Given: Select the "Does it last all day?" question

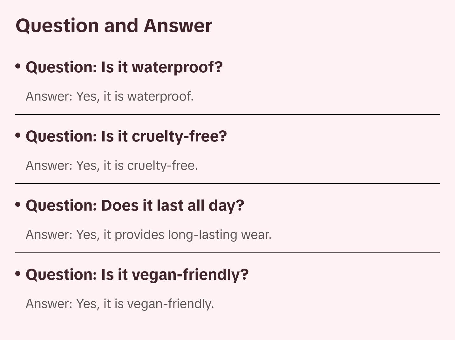Looking at the screenshot, I should [135, 206].
